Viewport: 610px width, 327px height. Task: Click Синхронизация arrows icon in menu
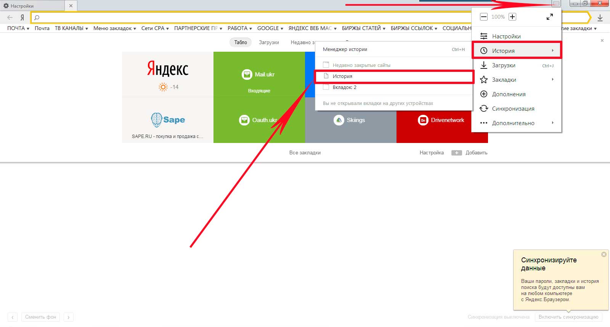click(x=484, y=108)
